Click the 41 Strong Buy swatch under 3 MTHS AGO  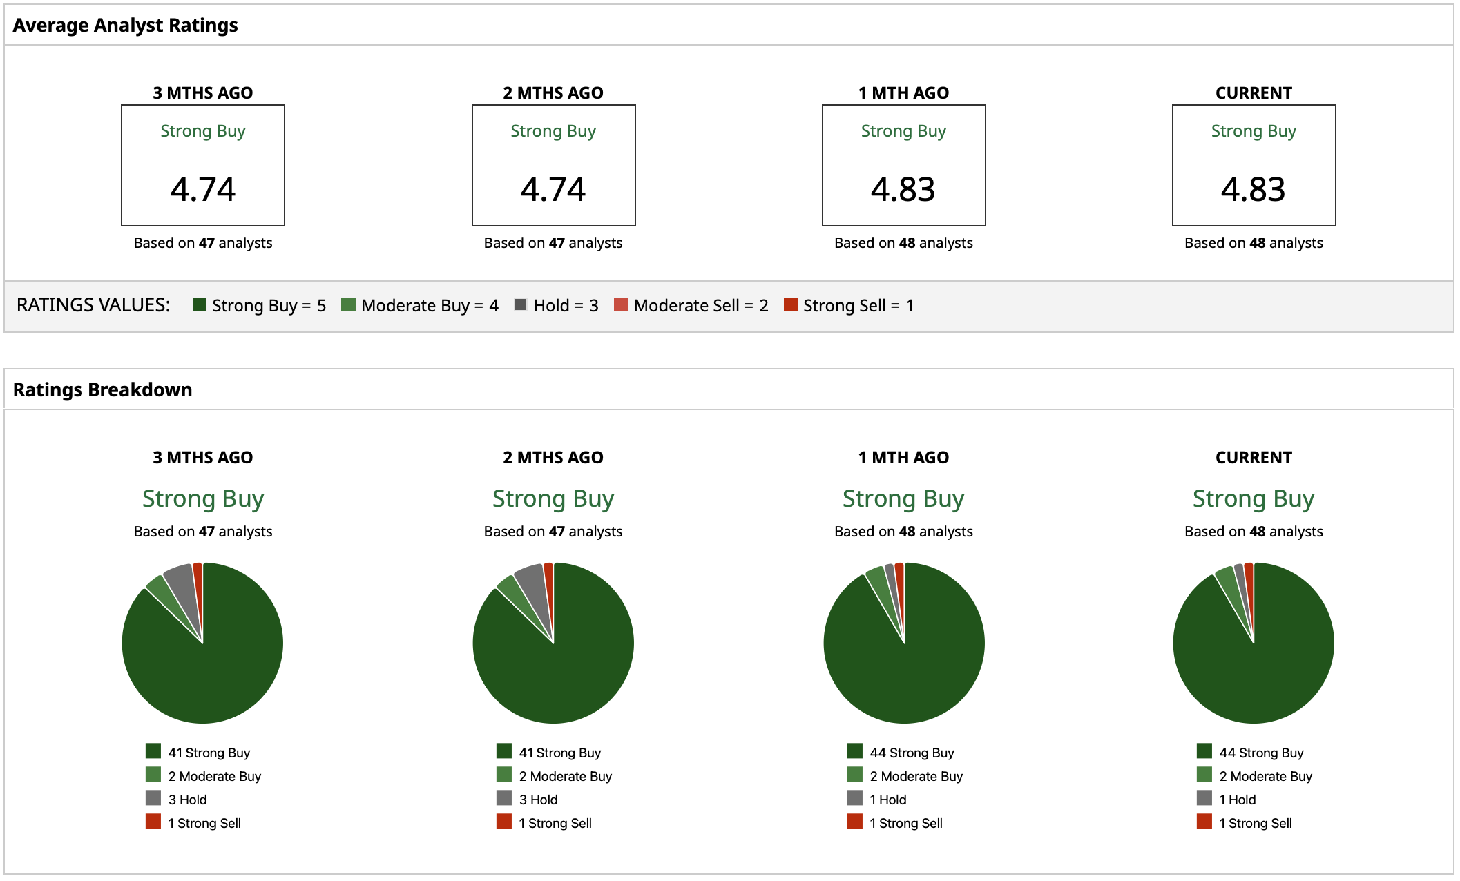[x=153, y=751]
